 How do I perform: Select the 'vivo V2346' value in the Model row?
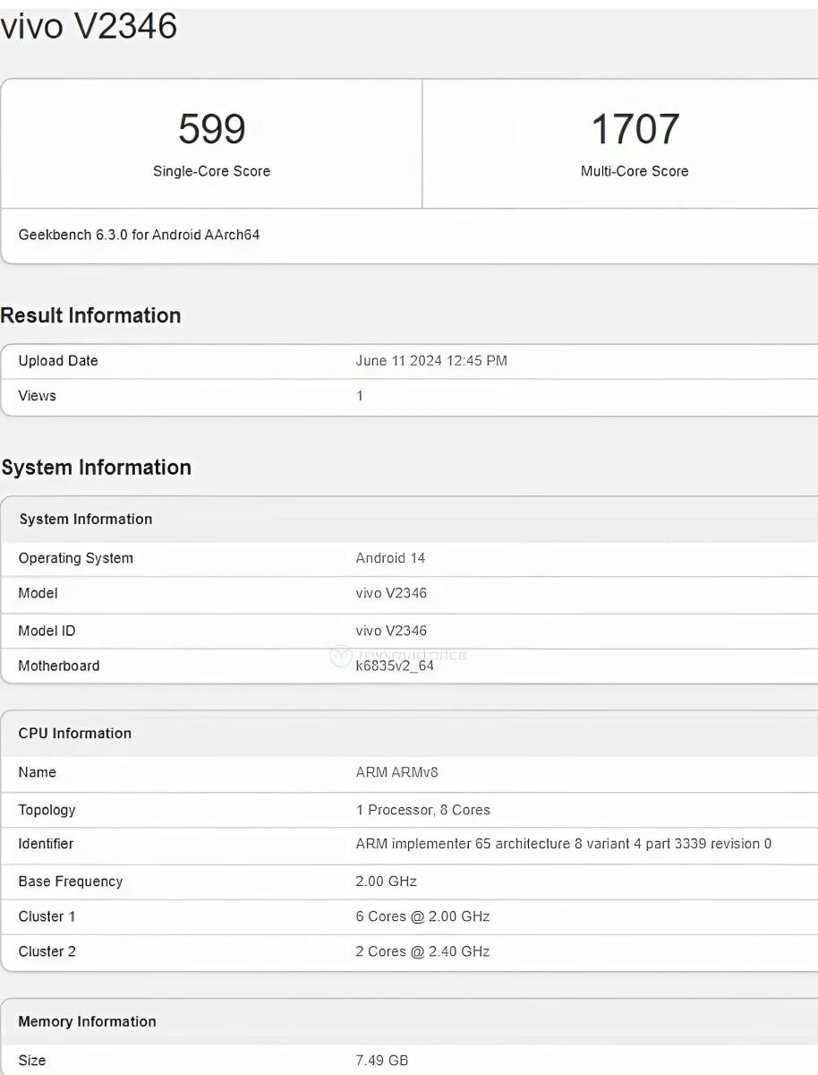[391, 593]
